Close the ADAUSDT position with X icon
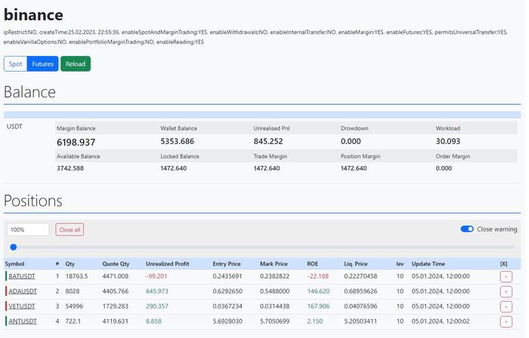Screen dimensions: 529x338 click(506, 291)
